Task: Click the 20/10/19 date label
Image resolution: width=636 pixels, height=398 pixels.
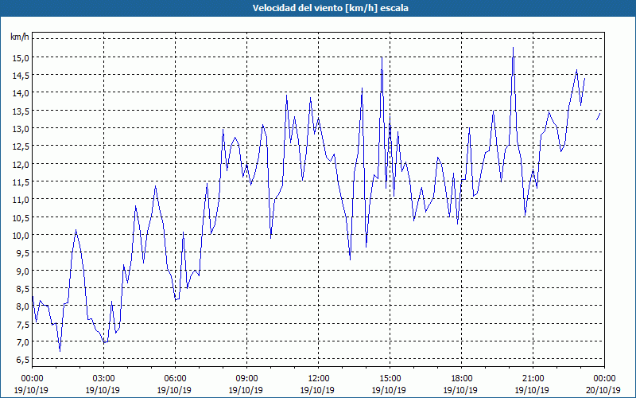Action: coord(604,390)
